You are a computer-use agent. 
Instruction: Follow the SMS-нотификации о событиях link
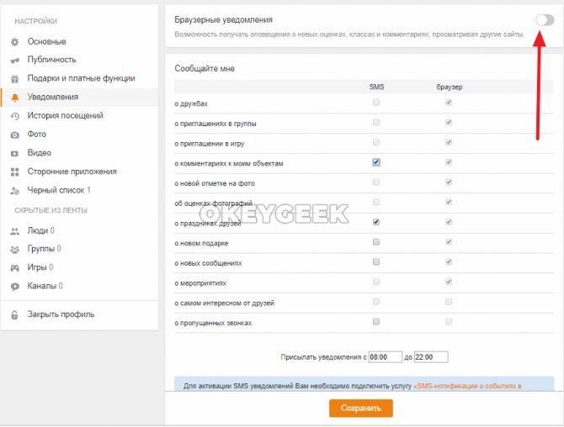click(467, 386)
